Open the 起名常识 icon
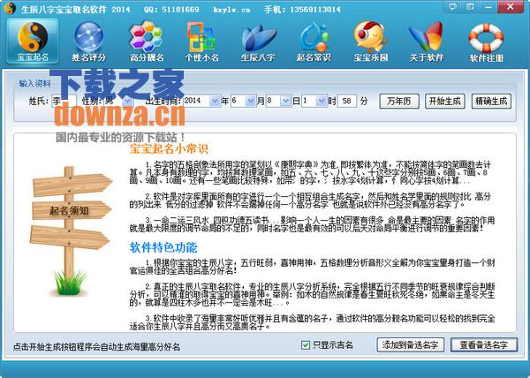 [x=314, y=42]
